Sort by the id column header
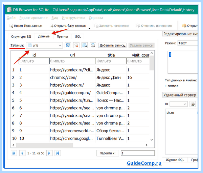203x173 pixels. (x=34, y=55)
